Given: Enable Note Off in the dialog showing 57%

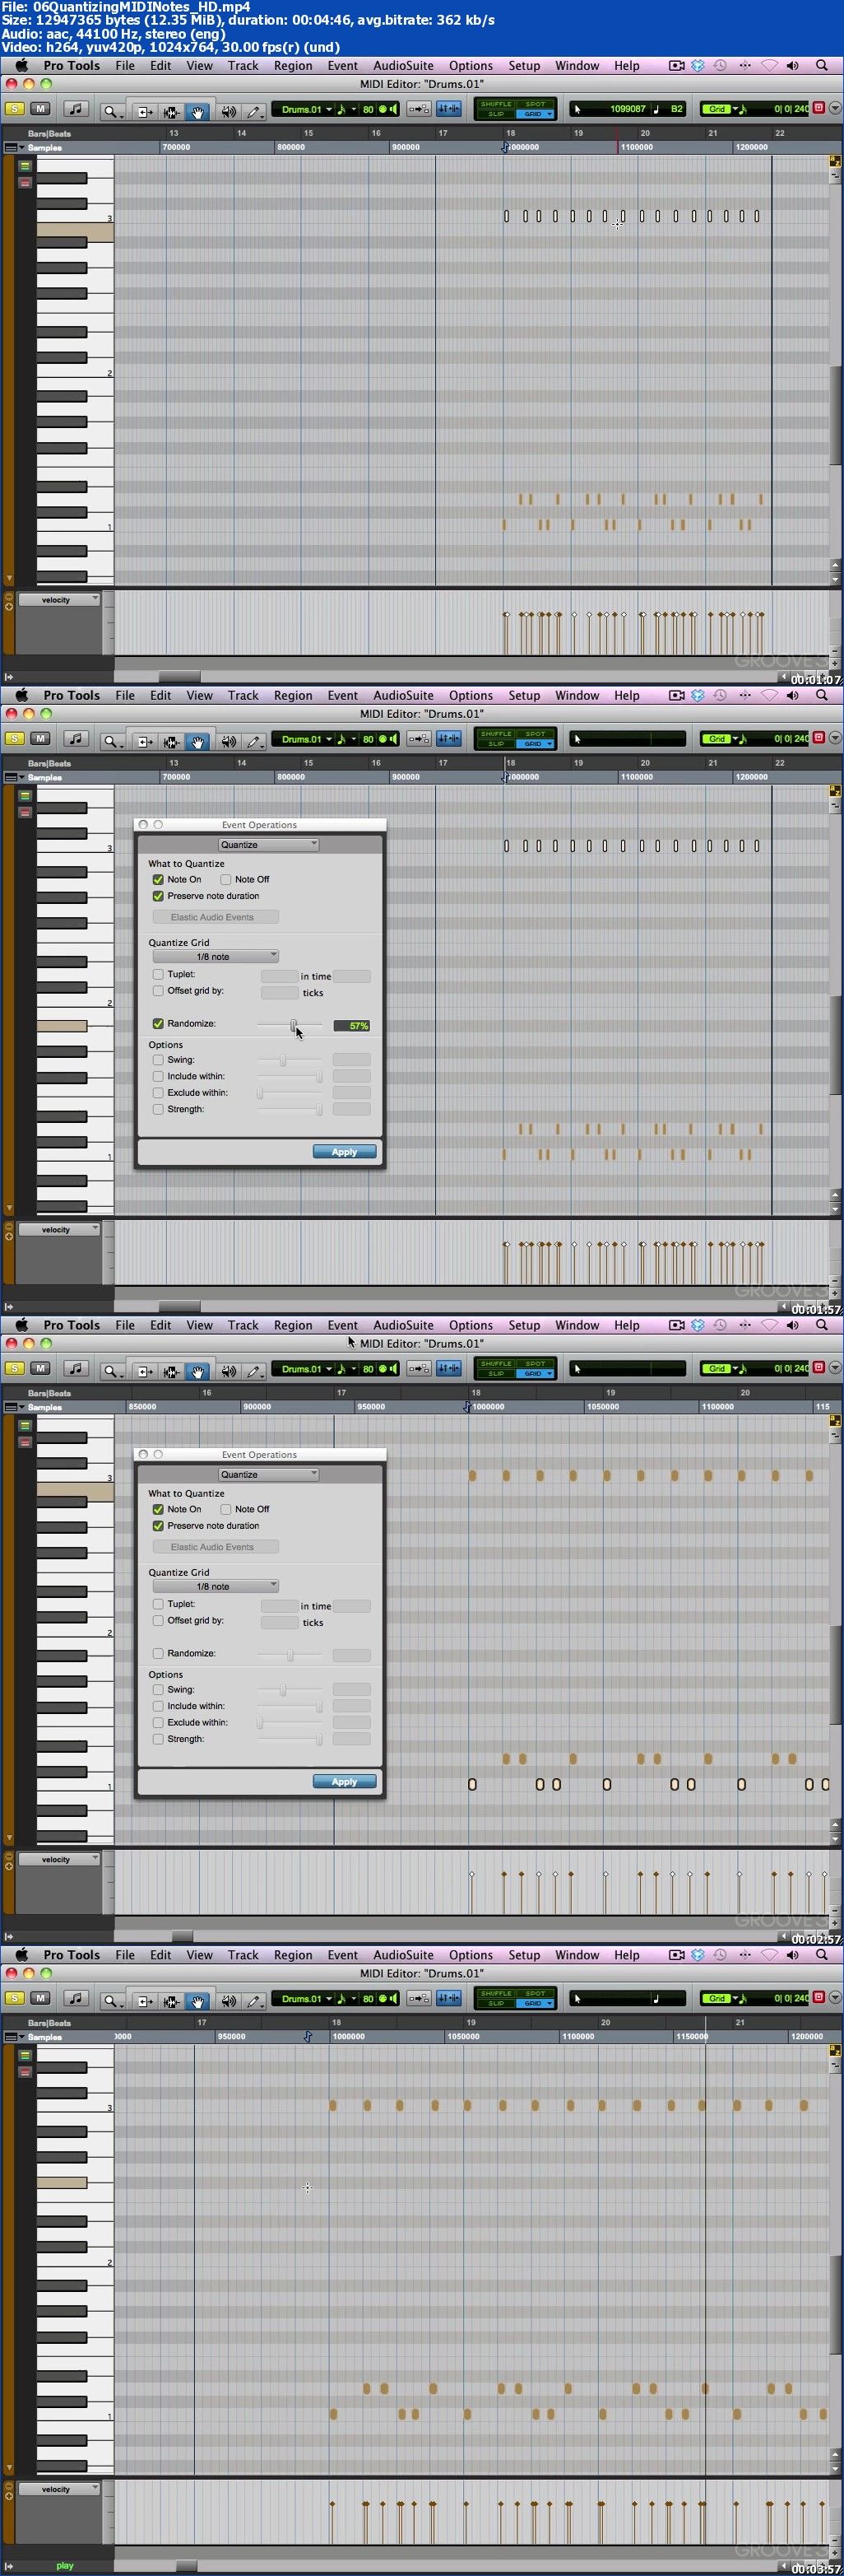Looking at the screenshot, I should tap(225, 880).
